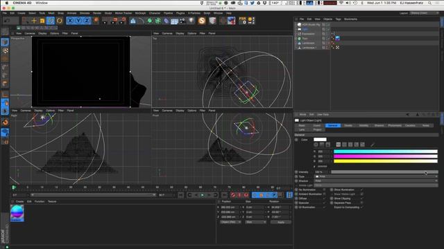
Task: Click the cyan R color slider
Action: point(386,151)
